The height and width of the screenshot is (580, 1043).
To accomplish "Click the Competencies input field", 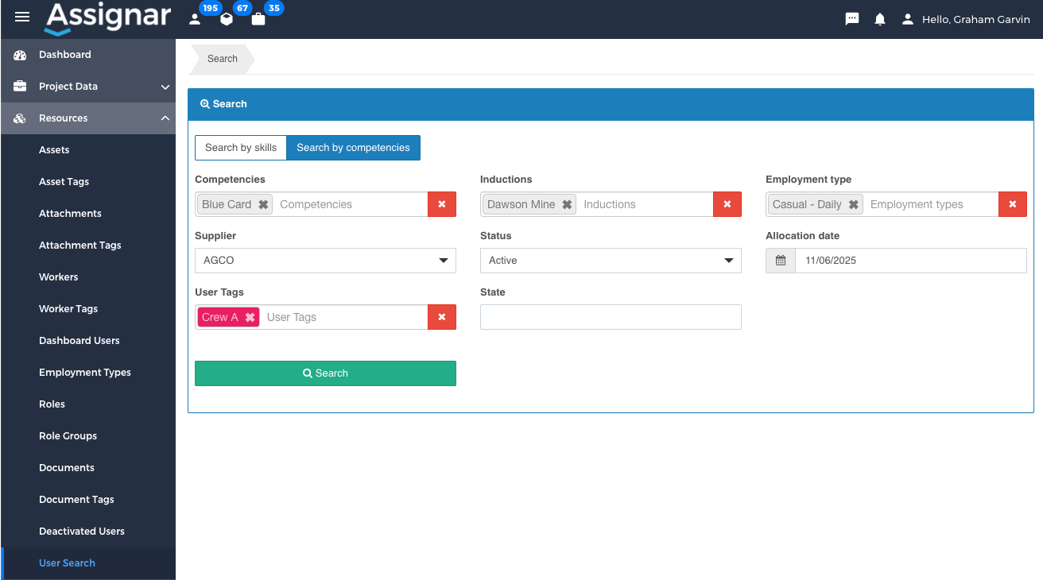I will (x=351, y=204).
